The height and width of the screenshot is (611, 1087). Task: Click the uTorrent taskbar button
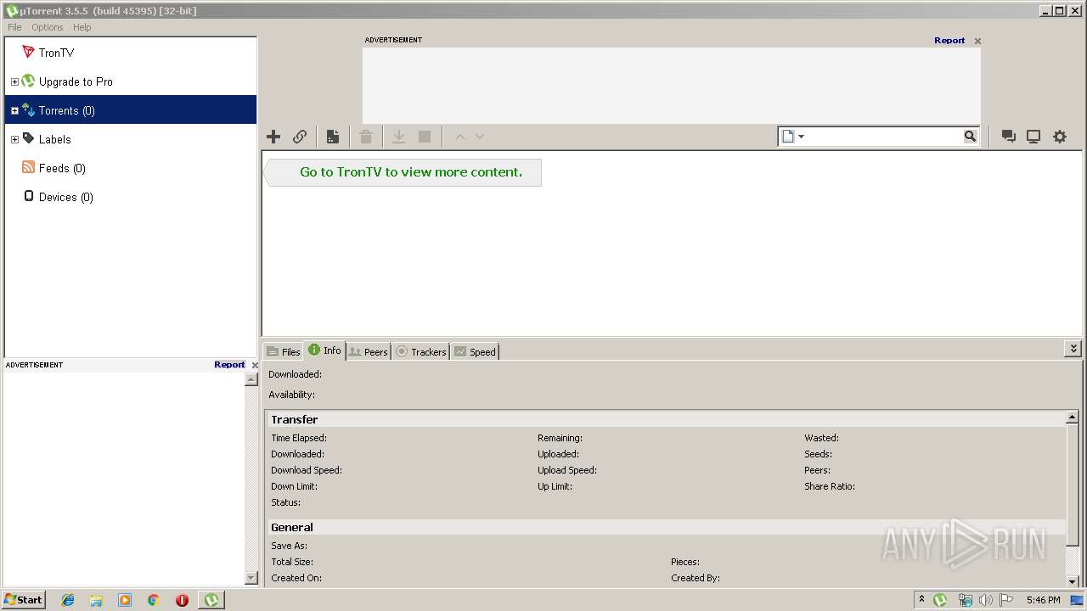point(211,600)
